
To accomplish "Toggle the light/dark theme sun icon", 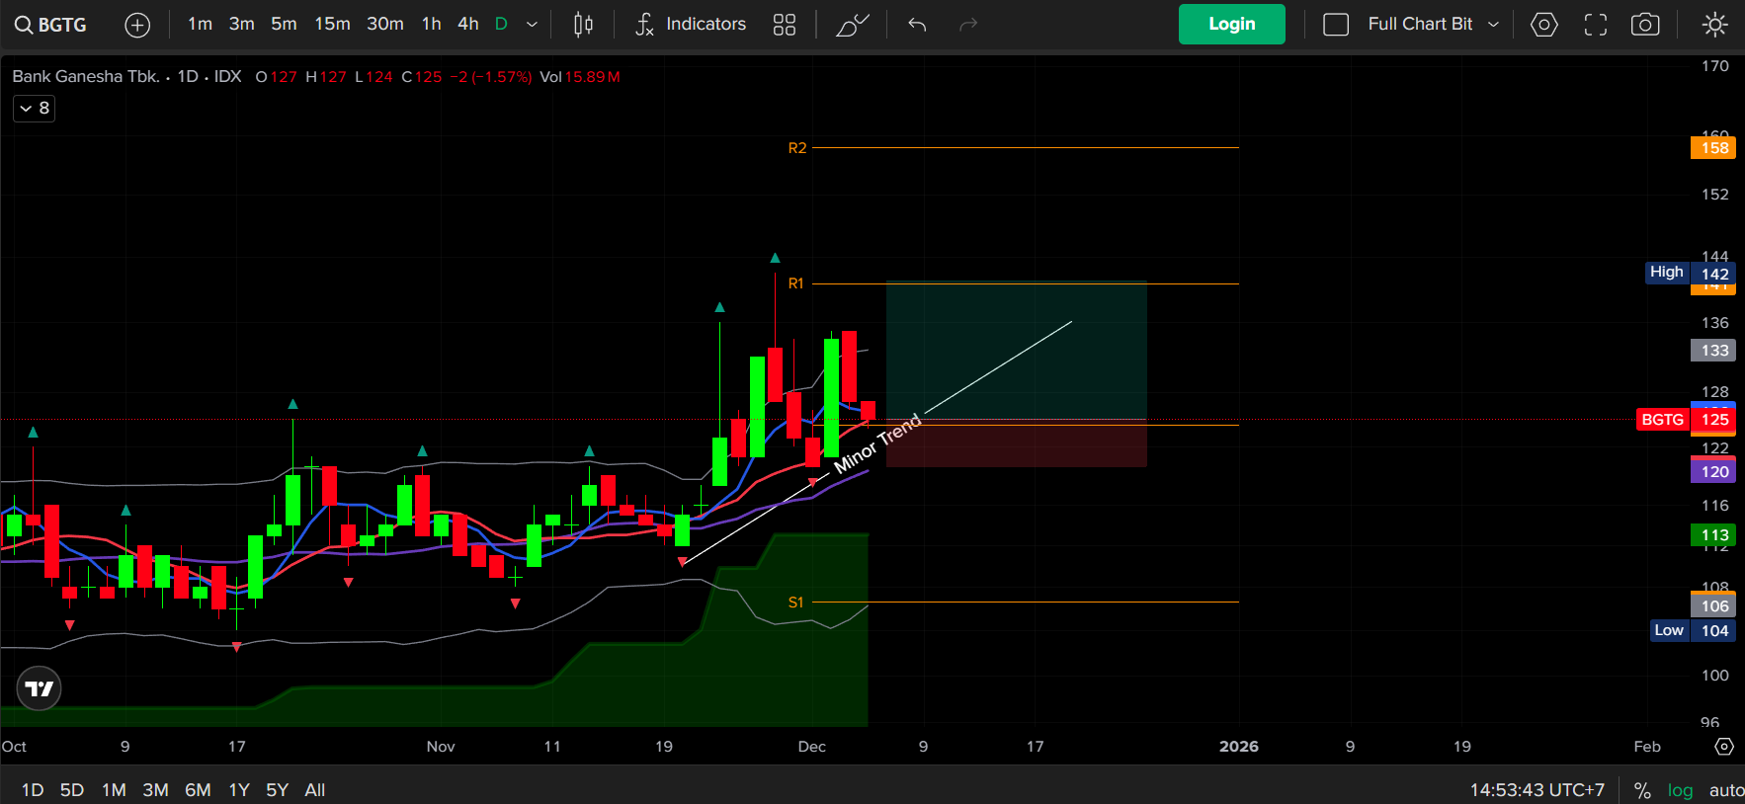I will tap(1715, 25).
